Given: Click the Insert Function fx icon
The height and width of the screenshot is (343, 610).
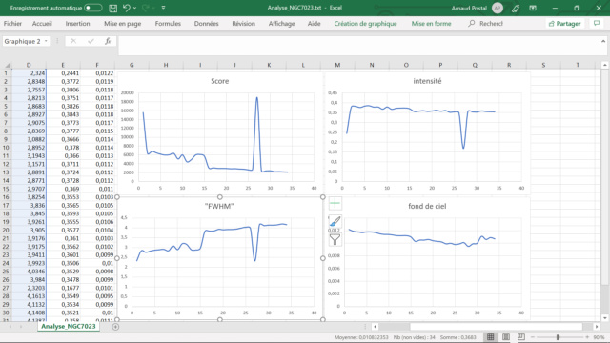Looking at the screenshot, I should [108, 41].
